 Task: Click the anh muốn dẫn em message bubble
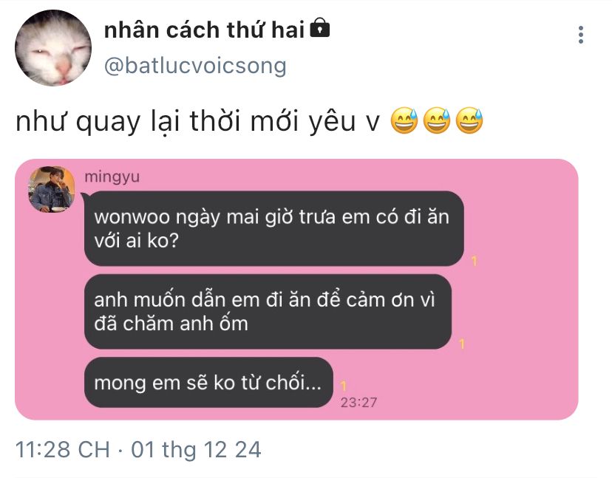tap(268, 312)
